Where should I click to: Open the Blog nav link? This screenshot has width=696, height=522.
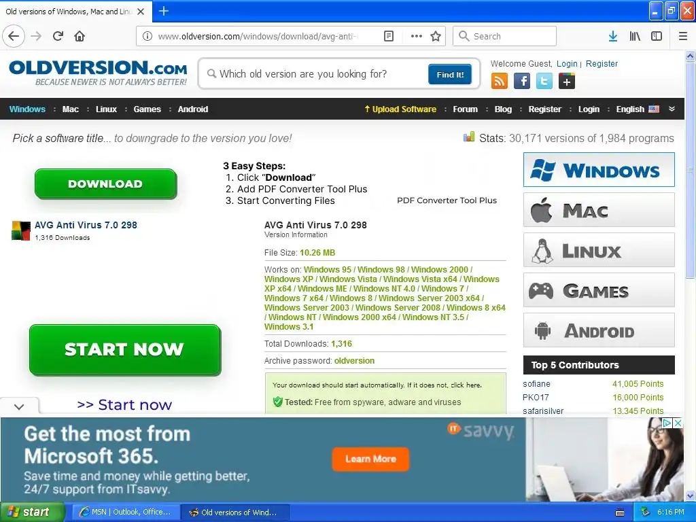503,109
